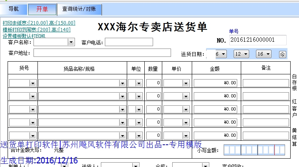Click the 模板打印范围宽 range link
Screen dimensions: 299x167
pos(37,30)
